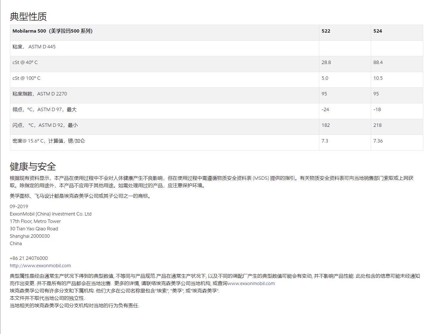Click the www.exxonmobil.com link in disclaimer paragraph
This screenshot has width=430, height=334.
tap(251, 284)
